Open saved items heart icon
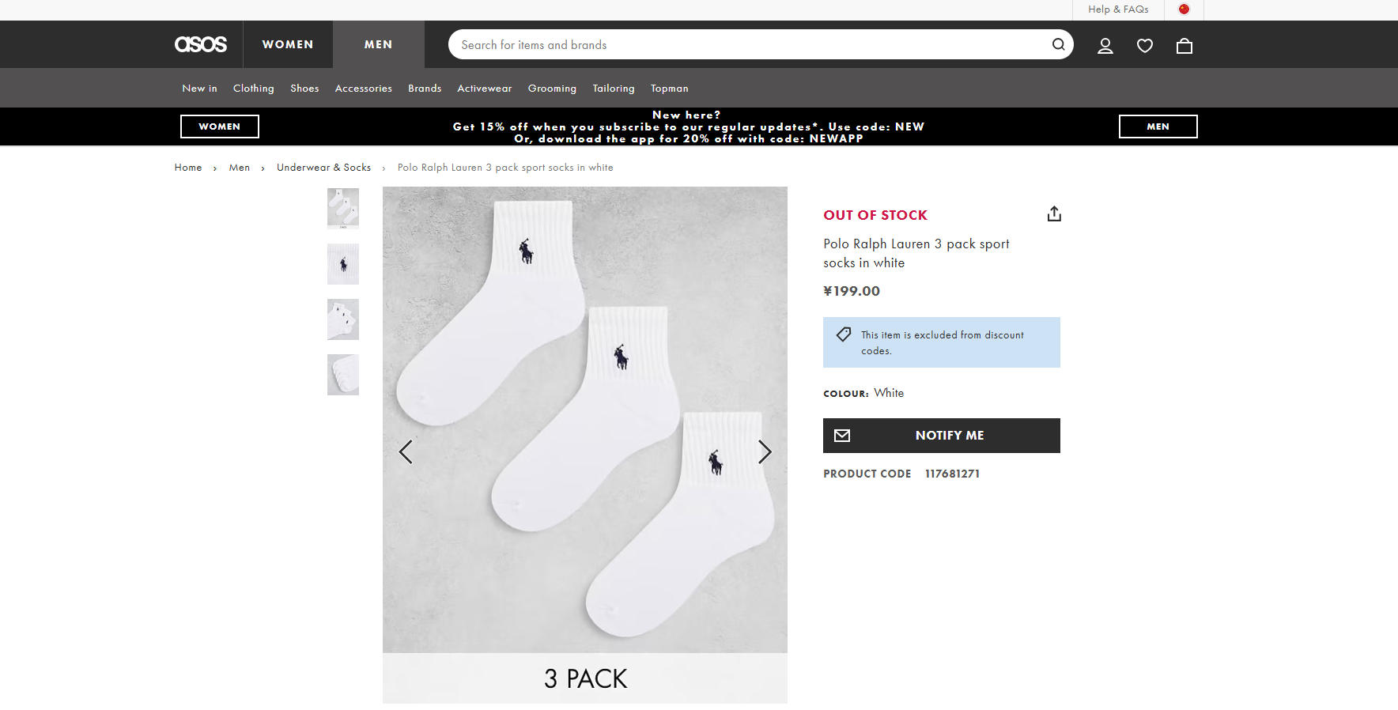This screenshot has height=710, width=1398. (1144, 46)
